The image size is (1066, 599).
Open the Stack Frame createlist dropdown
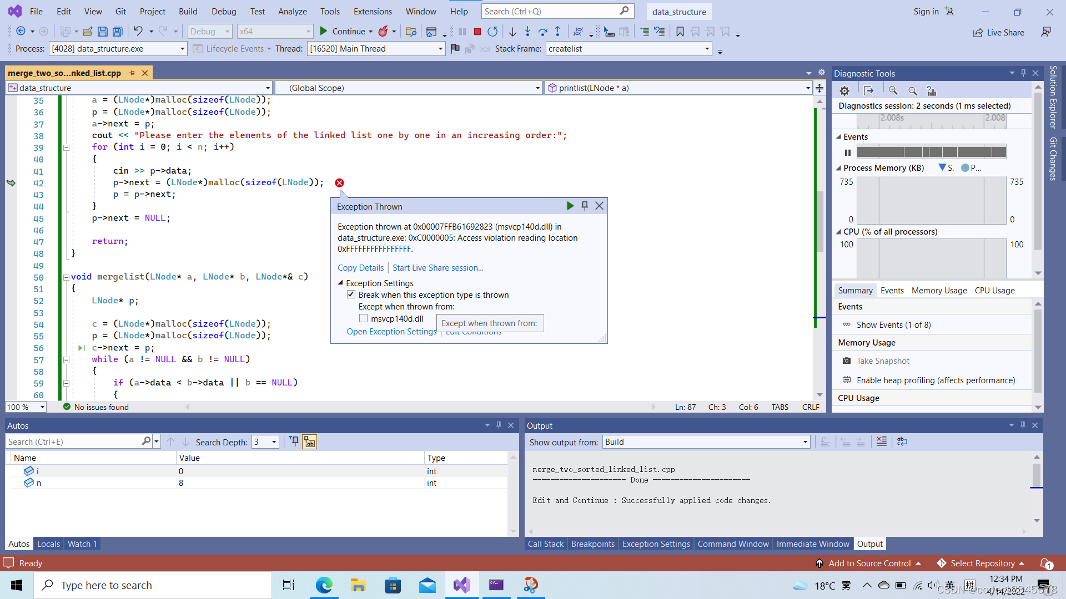pyautogui.click(x=707, y=49)
